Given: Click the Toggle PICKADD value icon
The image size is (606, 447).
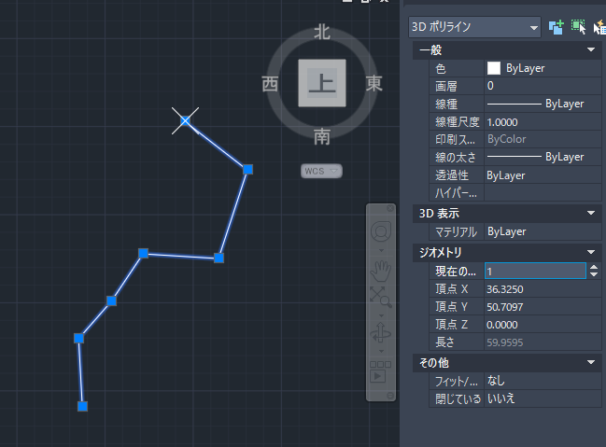Looking at the screenshot, I should click(557, 27).
